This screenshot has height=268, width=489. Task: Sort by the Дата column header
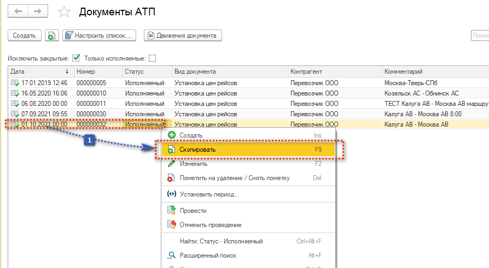(x=38, y=72)
